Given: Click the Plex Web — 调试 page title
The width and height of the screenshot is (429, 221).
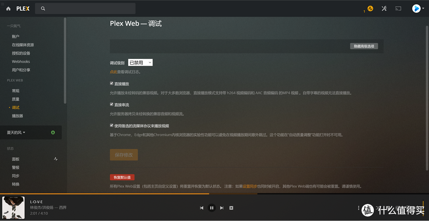Looking at the screenshot, I should [136, 24].
